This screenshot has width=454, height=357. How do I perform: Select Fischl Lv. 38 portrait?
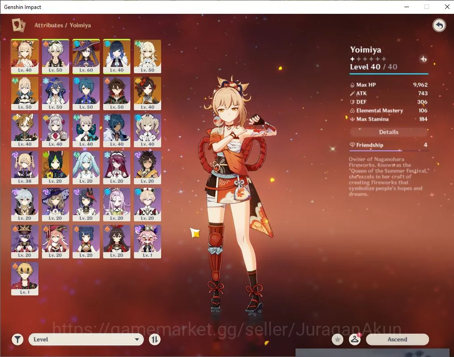click(25, 168)
